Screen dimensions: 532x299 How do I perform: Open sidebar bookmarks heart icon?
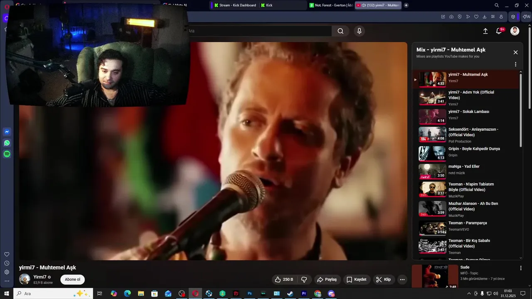point(7,254)
